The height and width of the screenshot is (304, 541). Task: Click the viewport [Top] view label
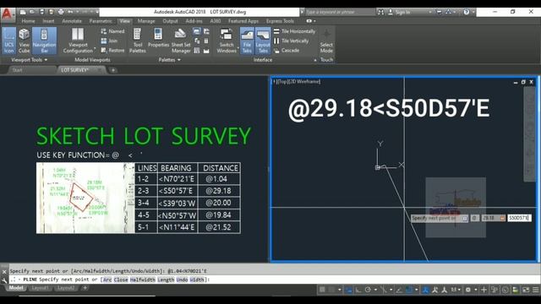282,81
